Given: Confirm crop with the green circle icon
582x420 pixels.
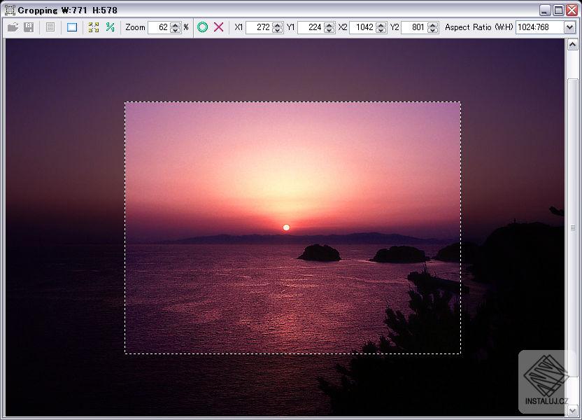Looking at the screenshot, I should (203, 27).
